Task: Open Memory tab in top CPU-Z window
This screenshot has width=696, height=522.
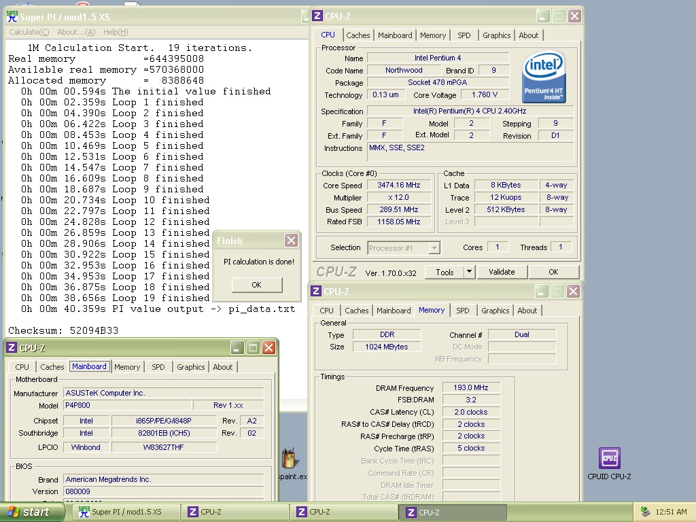Action: pyautogui.click(x=433, y=35)
